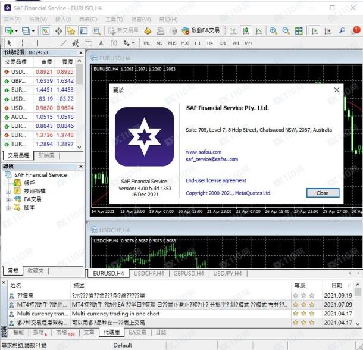Image resolution: width=363 pixels, height=350 pixels.
Task: Open the MetaEditor yellow book icon
Action: point(148,31)
